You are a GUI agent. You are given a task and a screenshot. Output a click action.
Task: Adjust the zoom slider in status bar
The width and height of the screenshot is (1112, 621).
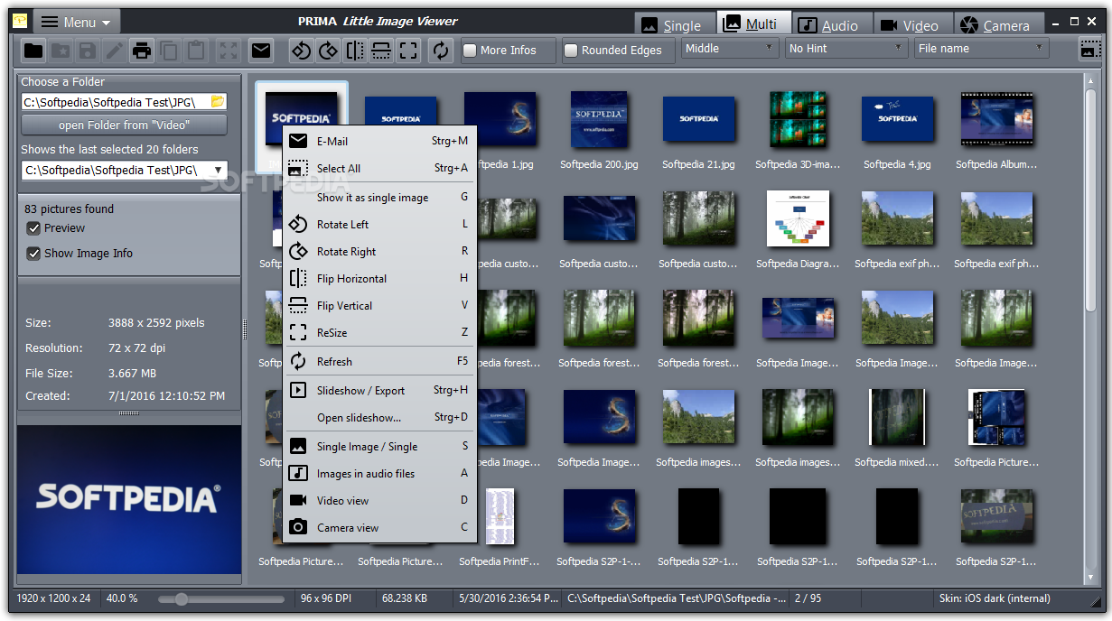[182, 598]
